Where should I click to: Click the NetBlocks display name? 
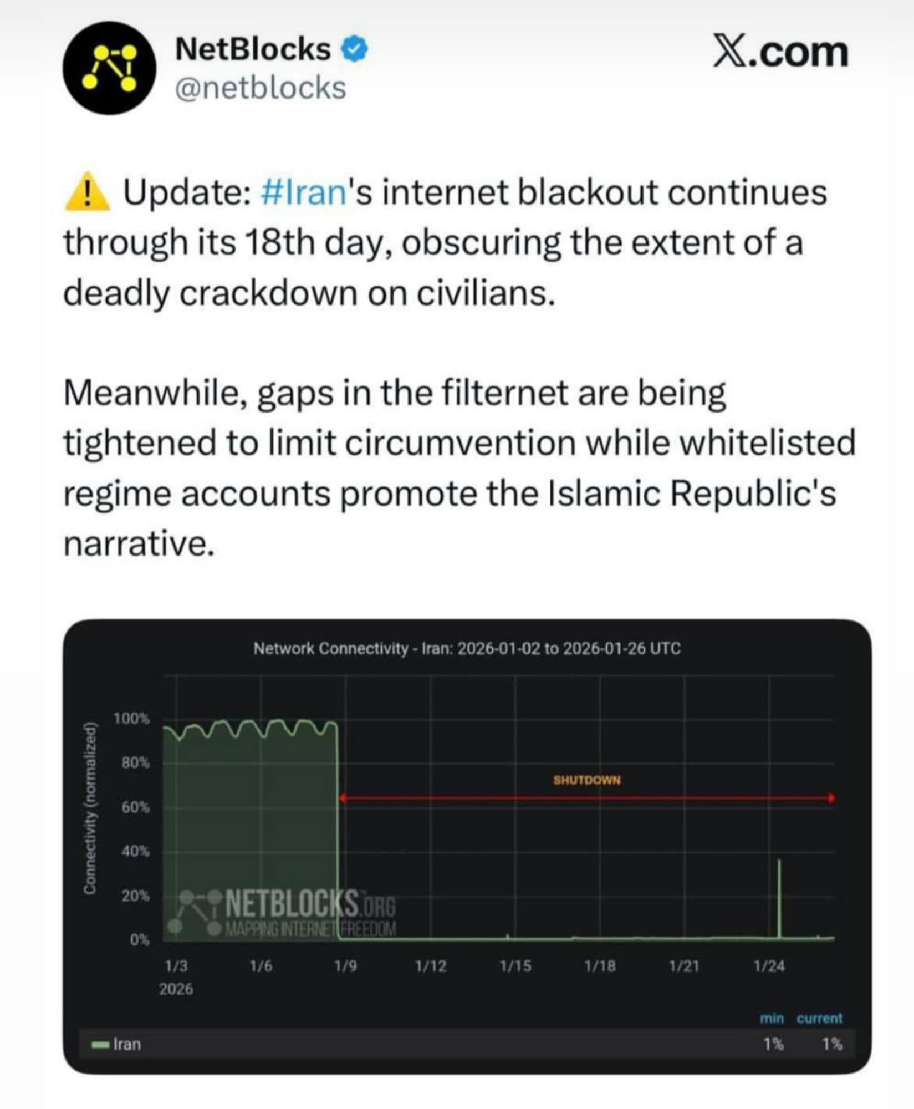[253, 49]
